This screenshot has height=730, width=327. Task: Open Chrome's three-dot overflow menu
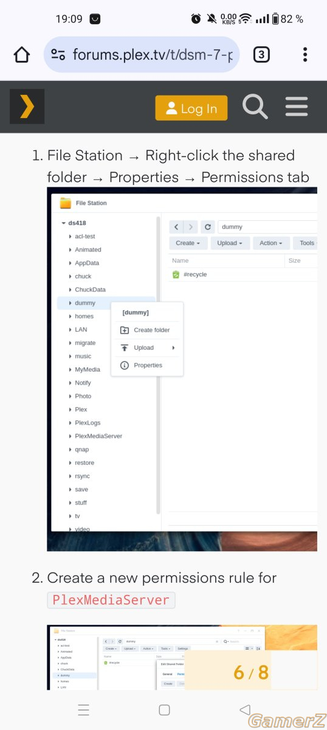click(x=305, y=55)
